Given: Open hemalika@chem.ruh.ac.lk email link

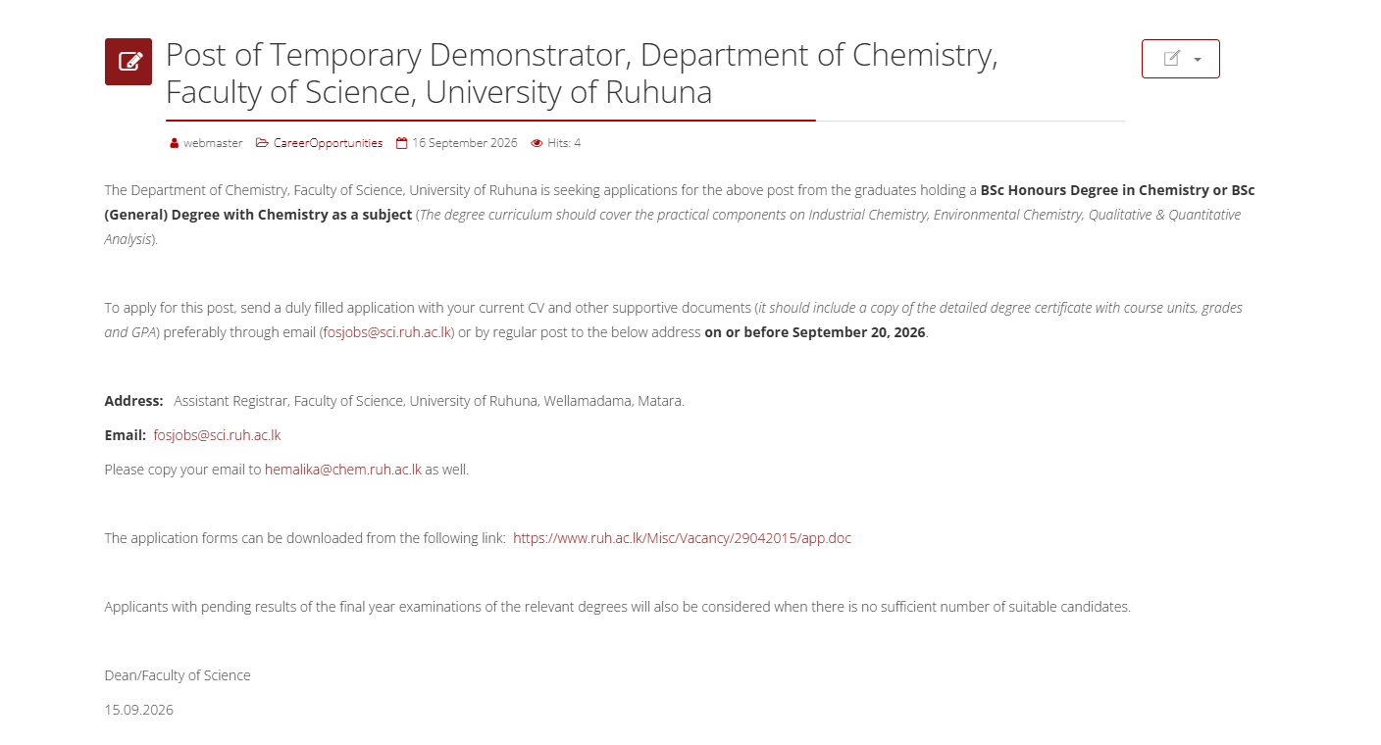Looking at the screenshot, I should pyautogui.click(x=343, y=470).
